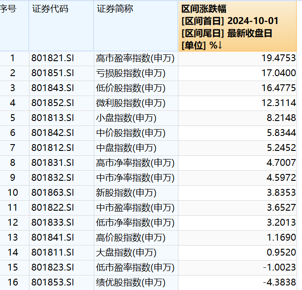Viewport: 302px width, 290px height.
Task: Open the 亏损股指数(申万) entry
Action: click(130, 73)
